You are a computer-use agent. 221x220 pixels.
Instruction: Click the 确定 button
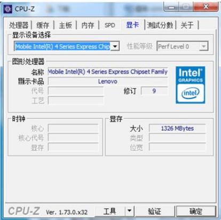196,211
